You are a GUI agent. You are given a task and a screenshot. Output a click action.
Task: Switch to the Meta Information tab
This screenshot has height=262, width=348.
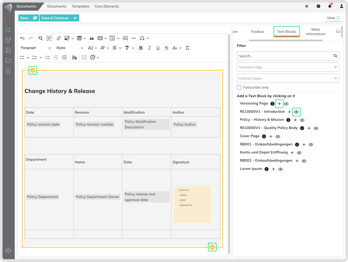click(315, 32)
